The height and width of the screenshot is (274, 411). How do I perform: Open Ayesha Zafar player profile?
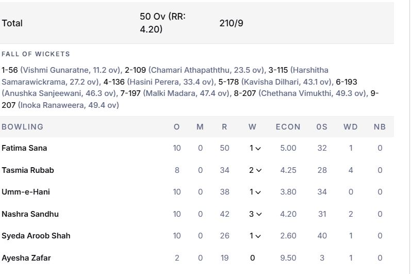tap(26, 257)
